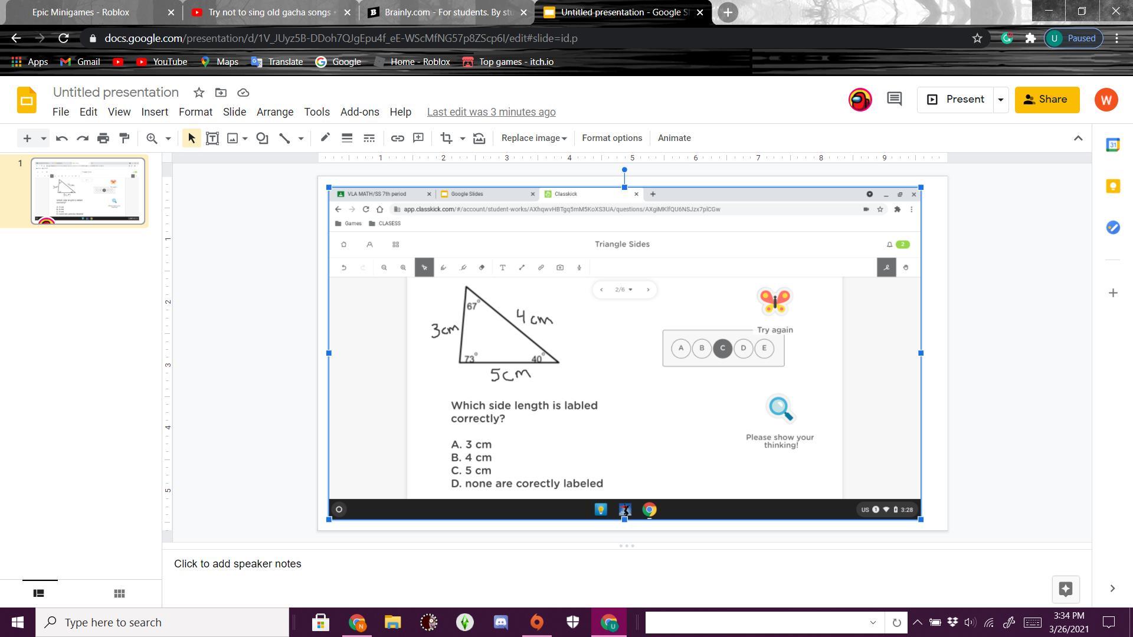Open the Google Keep sidebar icon
The width and height of the screenshot is (1133, 637).
(1112, 186)
